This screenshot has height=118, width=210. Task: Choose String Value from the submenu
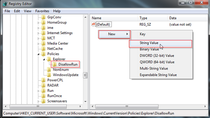coord(161,43)
